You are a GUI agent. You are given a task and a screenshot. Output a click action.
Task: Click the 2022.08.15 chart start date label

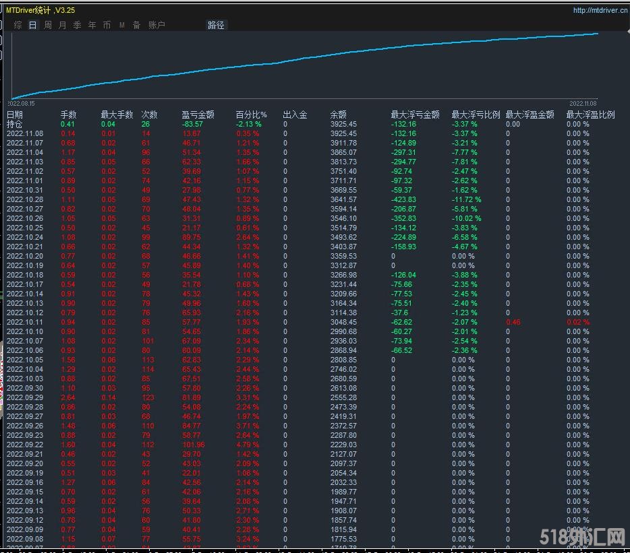click(x=21, y=104)
